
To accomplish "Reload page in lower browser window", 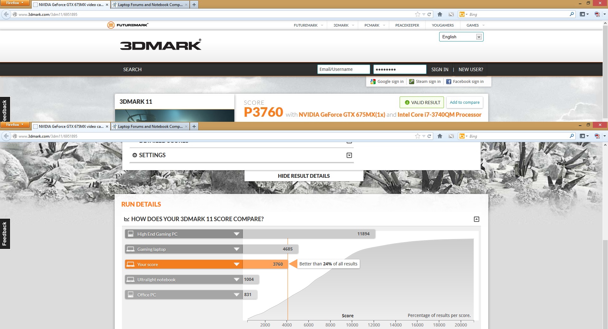I will (429, 136).
